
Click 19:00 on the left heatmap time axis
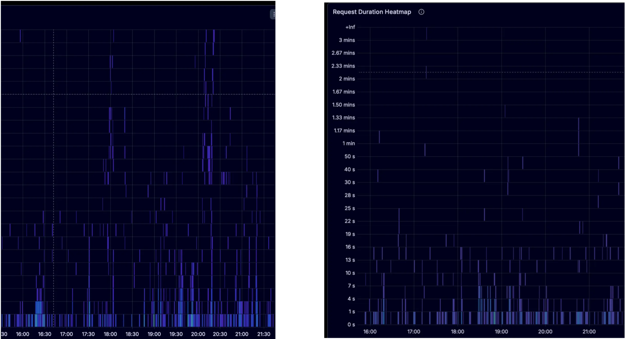(154, 334)
